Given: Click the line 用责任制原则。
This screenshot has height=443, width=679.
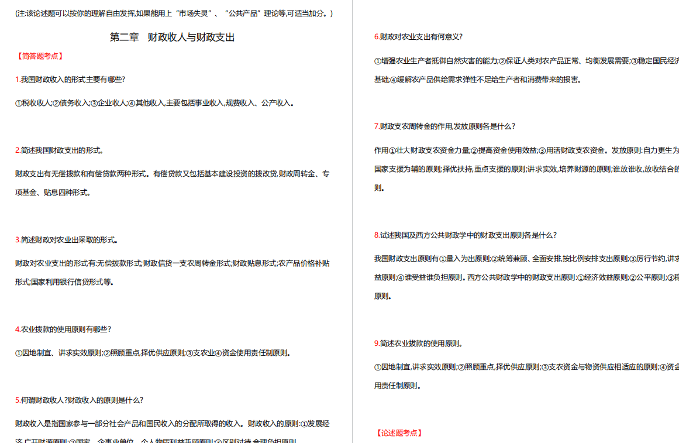Looking at the screenshot, I should tap(398, 386).
